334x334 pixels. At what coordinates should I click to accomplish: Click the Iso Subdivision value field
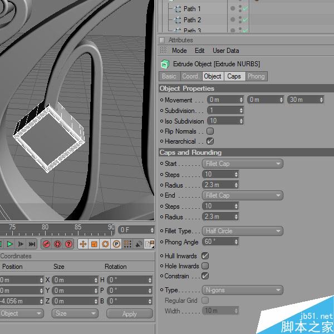225,121
